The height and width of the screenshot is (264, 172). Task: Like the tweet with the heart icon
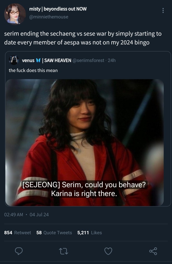tap(108, 251)
